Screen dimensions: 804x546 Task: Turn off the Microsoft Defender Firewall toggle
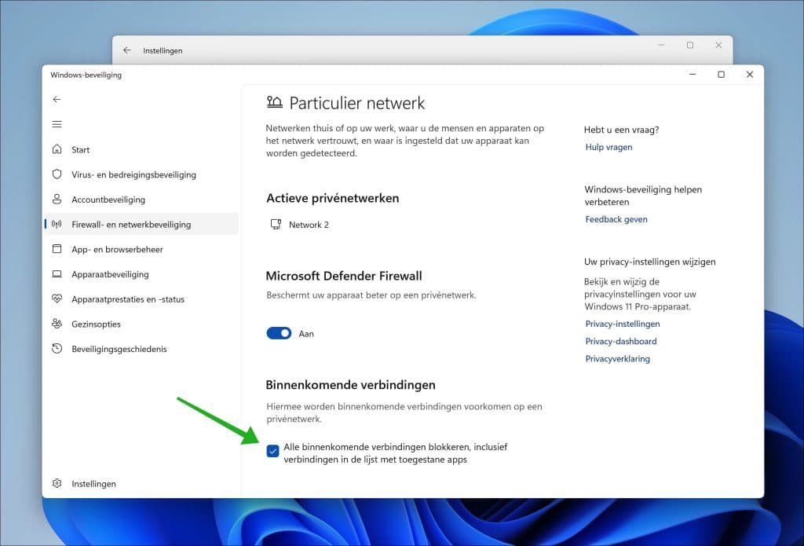click(279, 333)
